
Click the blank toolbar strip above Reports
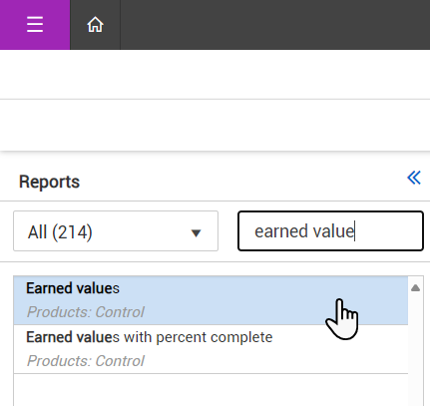tap(215, 125)
